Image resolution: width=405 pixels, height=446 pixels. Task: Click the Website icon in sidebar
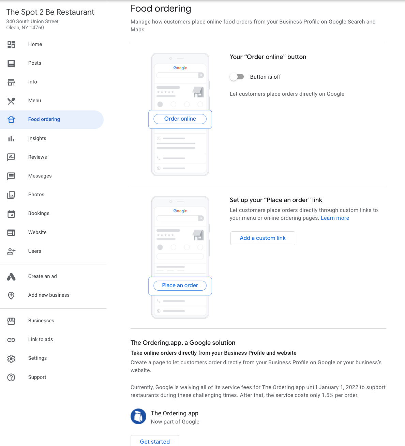click(x=11, y=233)
